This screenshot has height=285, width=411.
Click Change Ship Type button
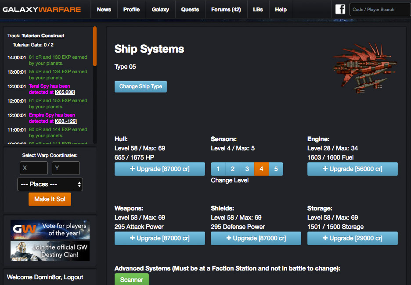[x=141, y=86]
